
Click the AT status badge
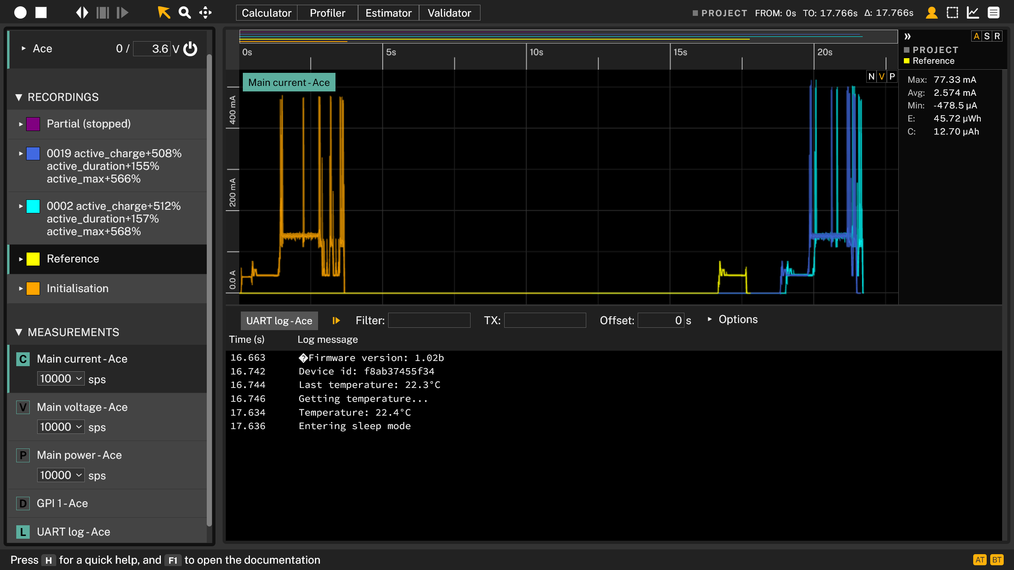pyautogui.click(x=980, y=560)
